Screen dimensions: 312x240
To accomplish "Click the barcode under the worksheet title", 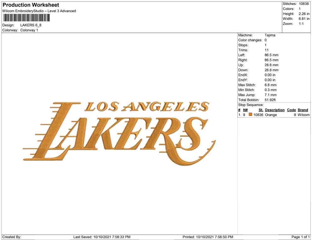I will click(26, 18).
